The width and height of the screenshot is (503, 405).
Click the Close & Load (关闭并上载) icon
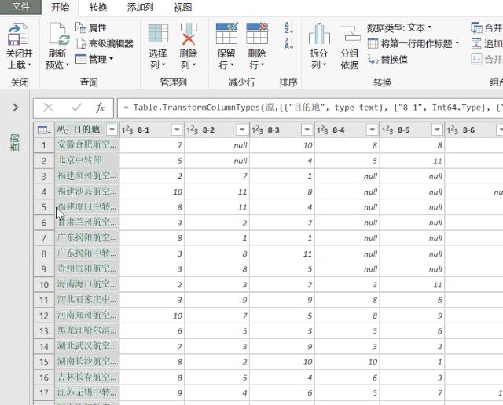19,34
